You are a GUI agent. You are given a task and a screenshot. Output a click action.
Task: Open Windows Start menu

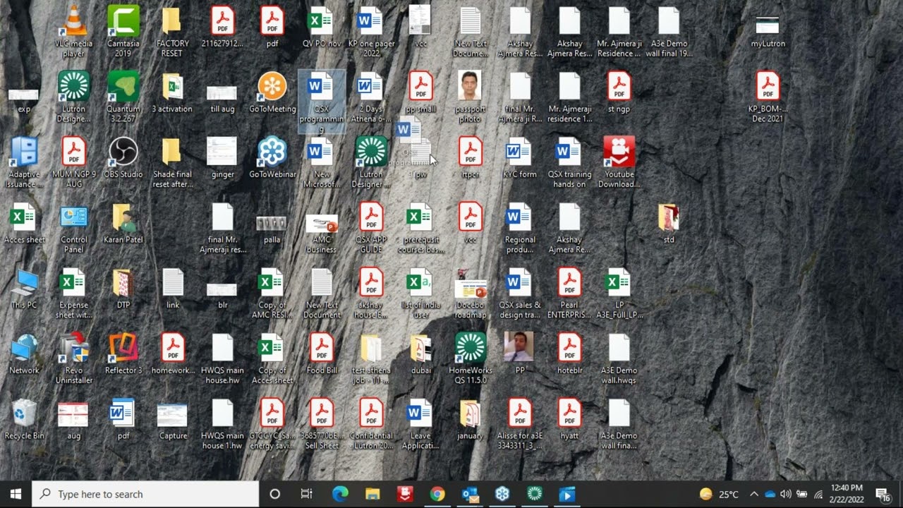(16, 494)
